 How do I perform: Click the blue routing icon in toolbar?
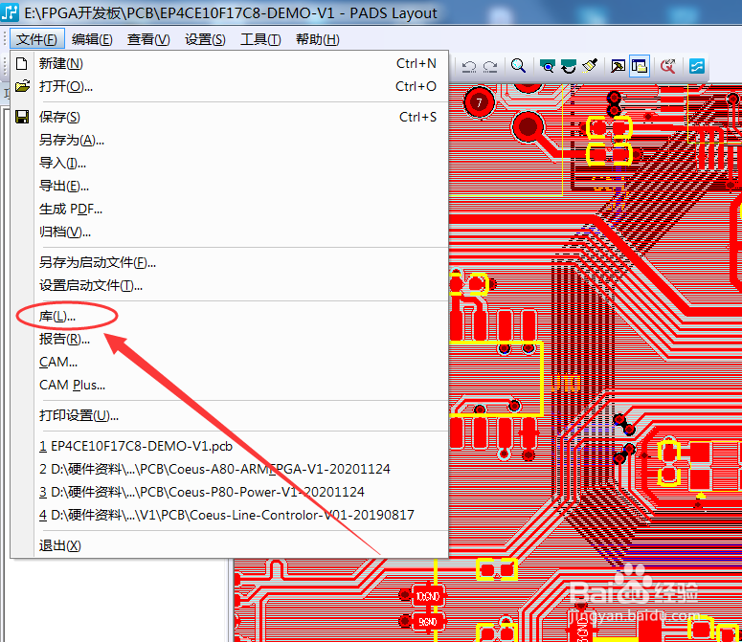coord(697,66)
